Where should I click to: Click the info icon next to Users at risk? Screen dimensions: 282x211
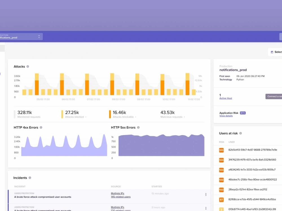[241, 133]
